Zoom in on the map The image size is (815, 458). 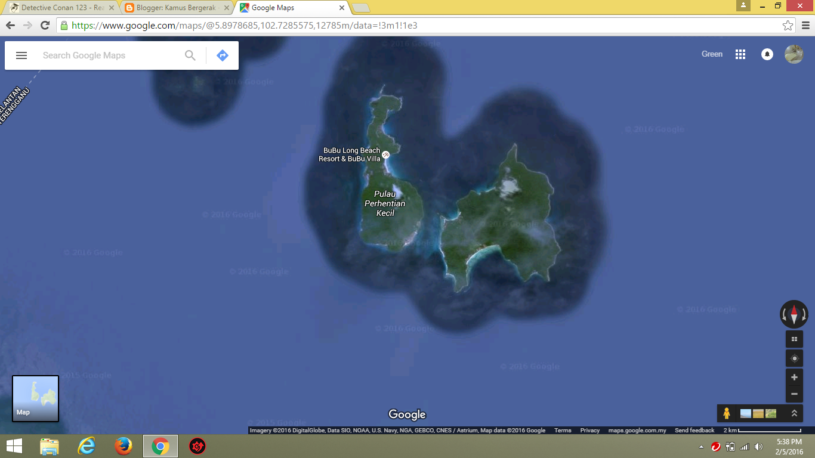point(794,377)
